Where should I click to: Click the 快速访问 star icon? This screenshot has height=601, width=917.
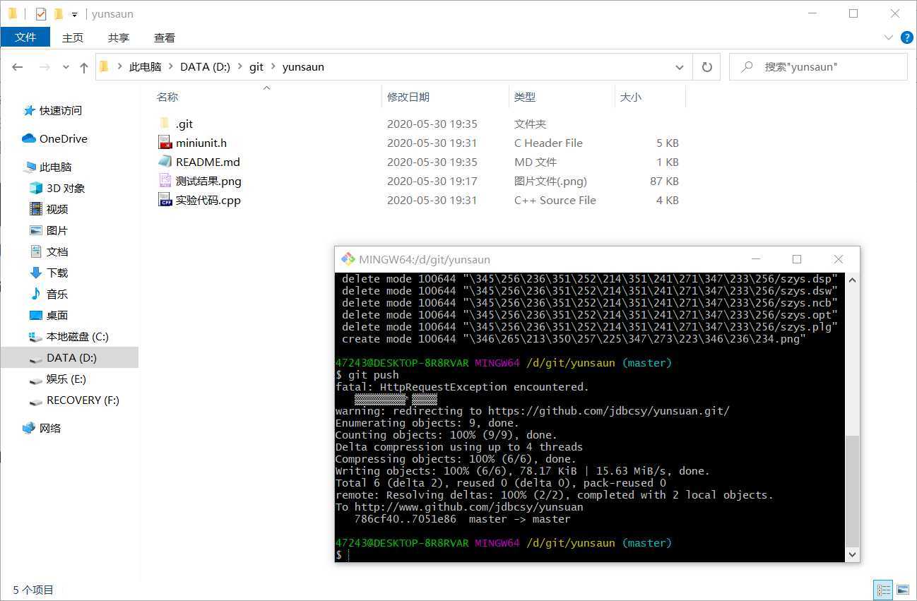tap(29, 110)
